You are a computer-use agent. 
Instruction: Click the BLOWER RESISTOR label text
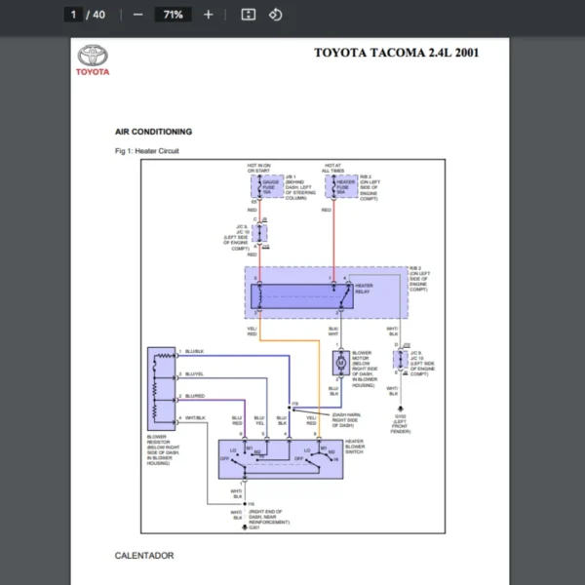tap(163, 449)
